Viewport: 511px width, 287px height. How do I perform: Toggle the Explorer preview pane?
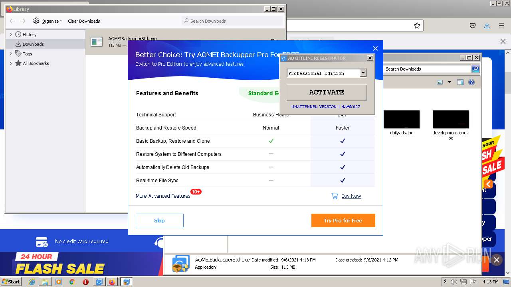pyautogui.click(x=460, y=82)
